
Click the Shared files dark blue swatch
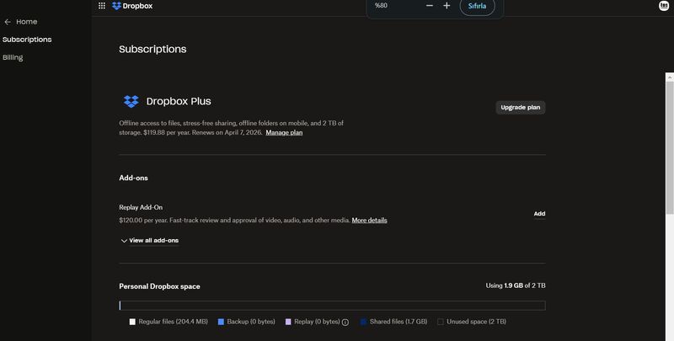(x=364, y=322)
